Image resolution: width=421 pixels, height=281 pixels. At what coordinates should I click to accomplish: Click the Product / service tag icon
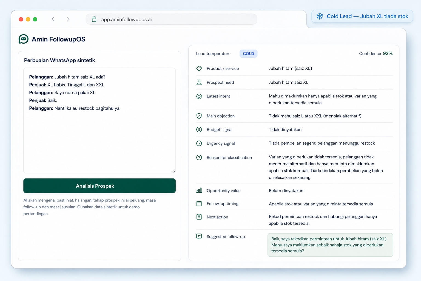(199, 68)
